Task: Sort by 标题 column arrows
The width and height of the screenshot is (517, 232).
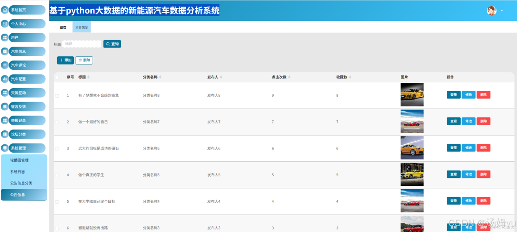Action: click(x=88, y=77)
